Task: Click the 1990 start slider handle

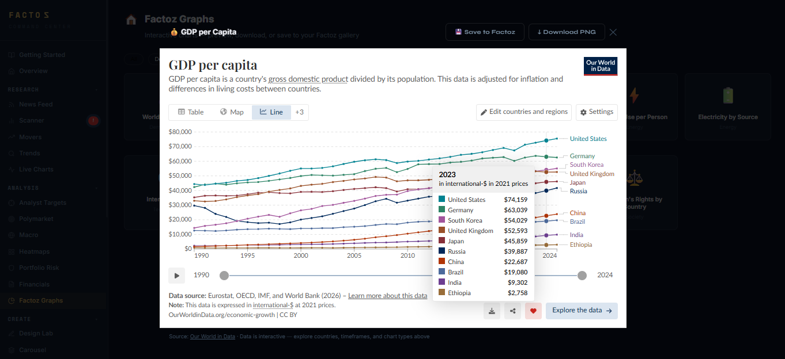Action: pyautogui.click(x=224, y=276)
